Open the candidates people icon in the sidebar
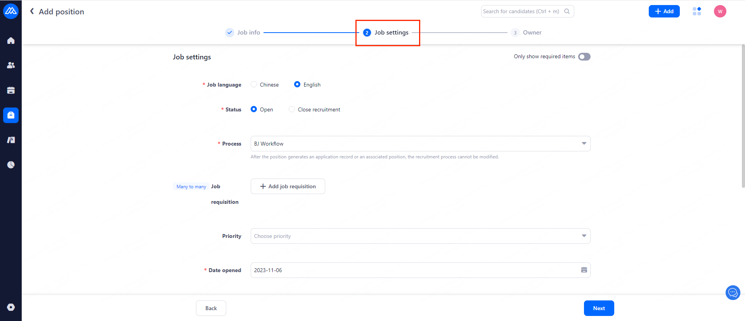The width and height of the screenshot is (745, 321). click(11, 65)
